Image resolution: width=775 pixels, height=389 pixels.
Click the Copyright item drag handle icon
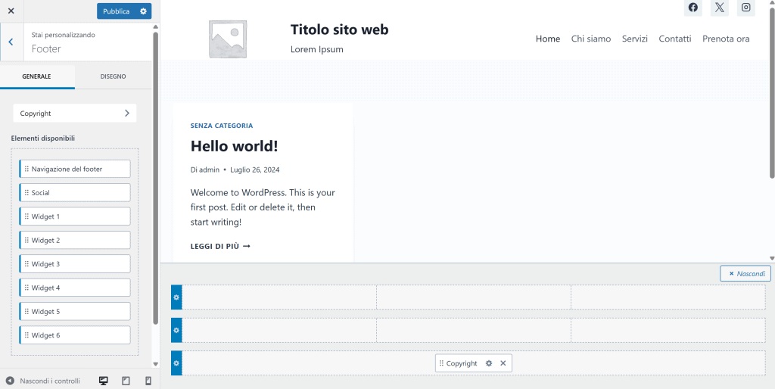click(441, 363)
